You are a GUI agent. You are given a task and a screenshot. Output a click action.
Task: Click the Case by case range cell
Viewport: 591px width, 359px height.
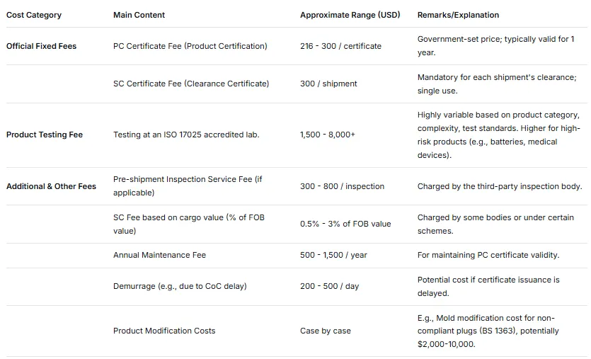pos(325,331)
